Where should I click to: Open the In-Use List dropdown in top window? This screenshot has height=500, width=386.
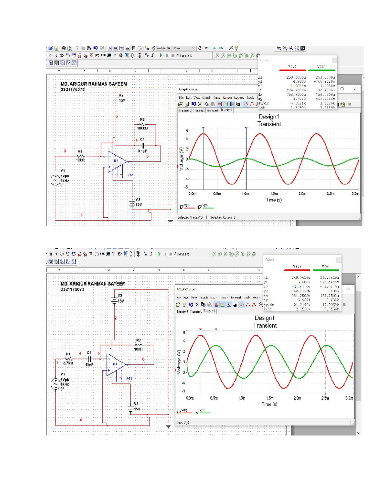[176, 48]
